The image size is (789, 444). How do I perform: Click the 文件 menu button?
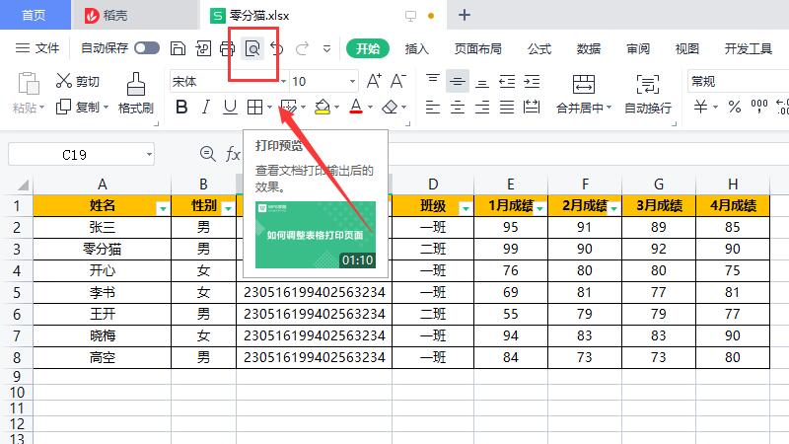pyautogui.click(x=38, y=48)
